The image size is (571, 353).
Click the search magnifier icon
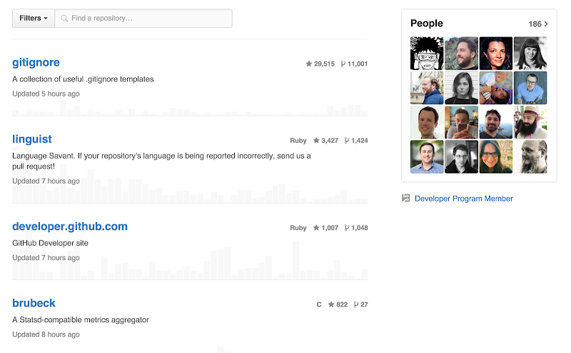click(x=64, y=19)
